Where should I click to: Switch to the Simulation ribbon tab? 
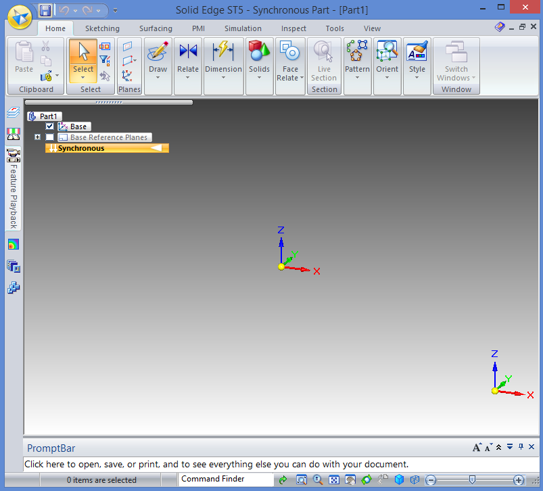point(243,28)
